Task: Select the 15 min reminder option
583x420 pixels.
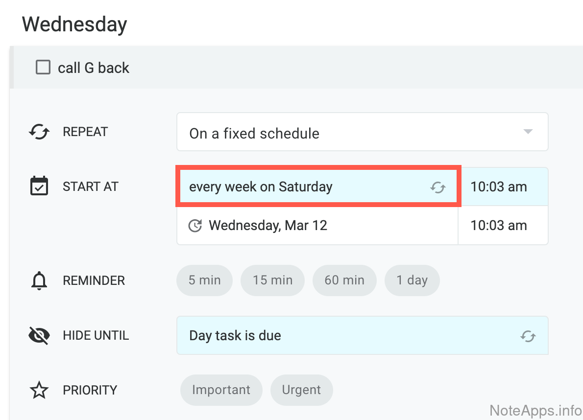Action: 272,280
